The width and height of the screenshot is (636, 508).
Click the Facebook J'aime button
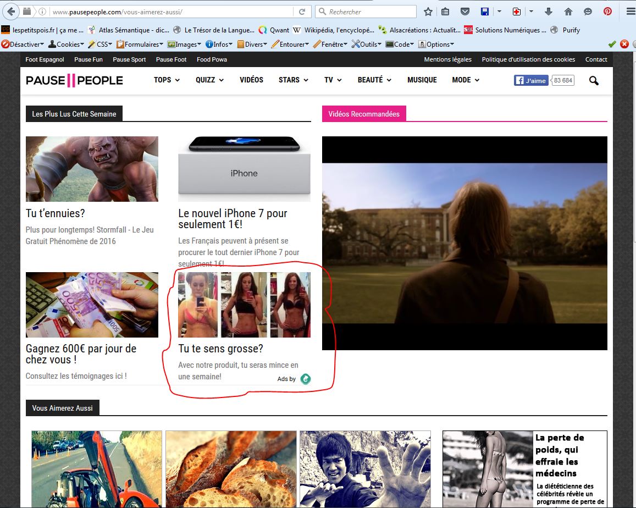click(531, 81)
